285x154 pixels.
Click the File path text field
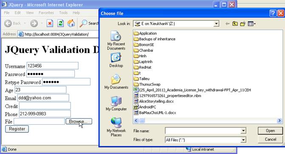39,121
